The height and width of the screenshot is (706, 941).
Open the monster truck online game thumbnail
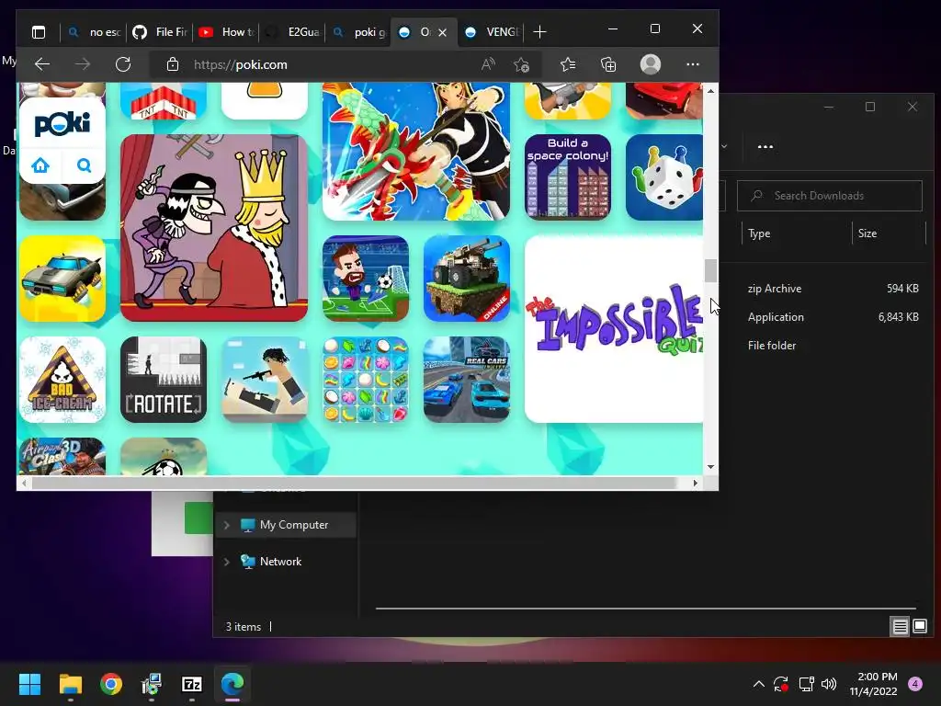coord(466,279)
